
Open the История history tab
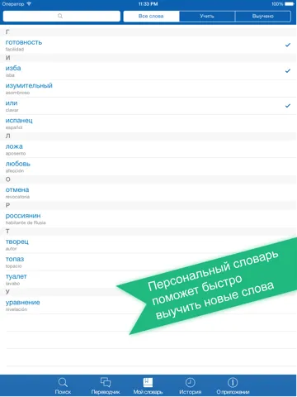point(191,385)
